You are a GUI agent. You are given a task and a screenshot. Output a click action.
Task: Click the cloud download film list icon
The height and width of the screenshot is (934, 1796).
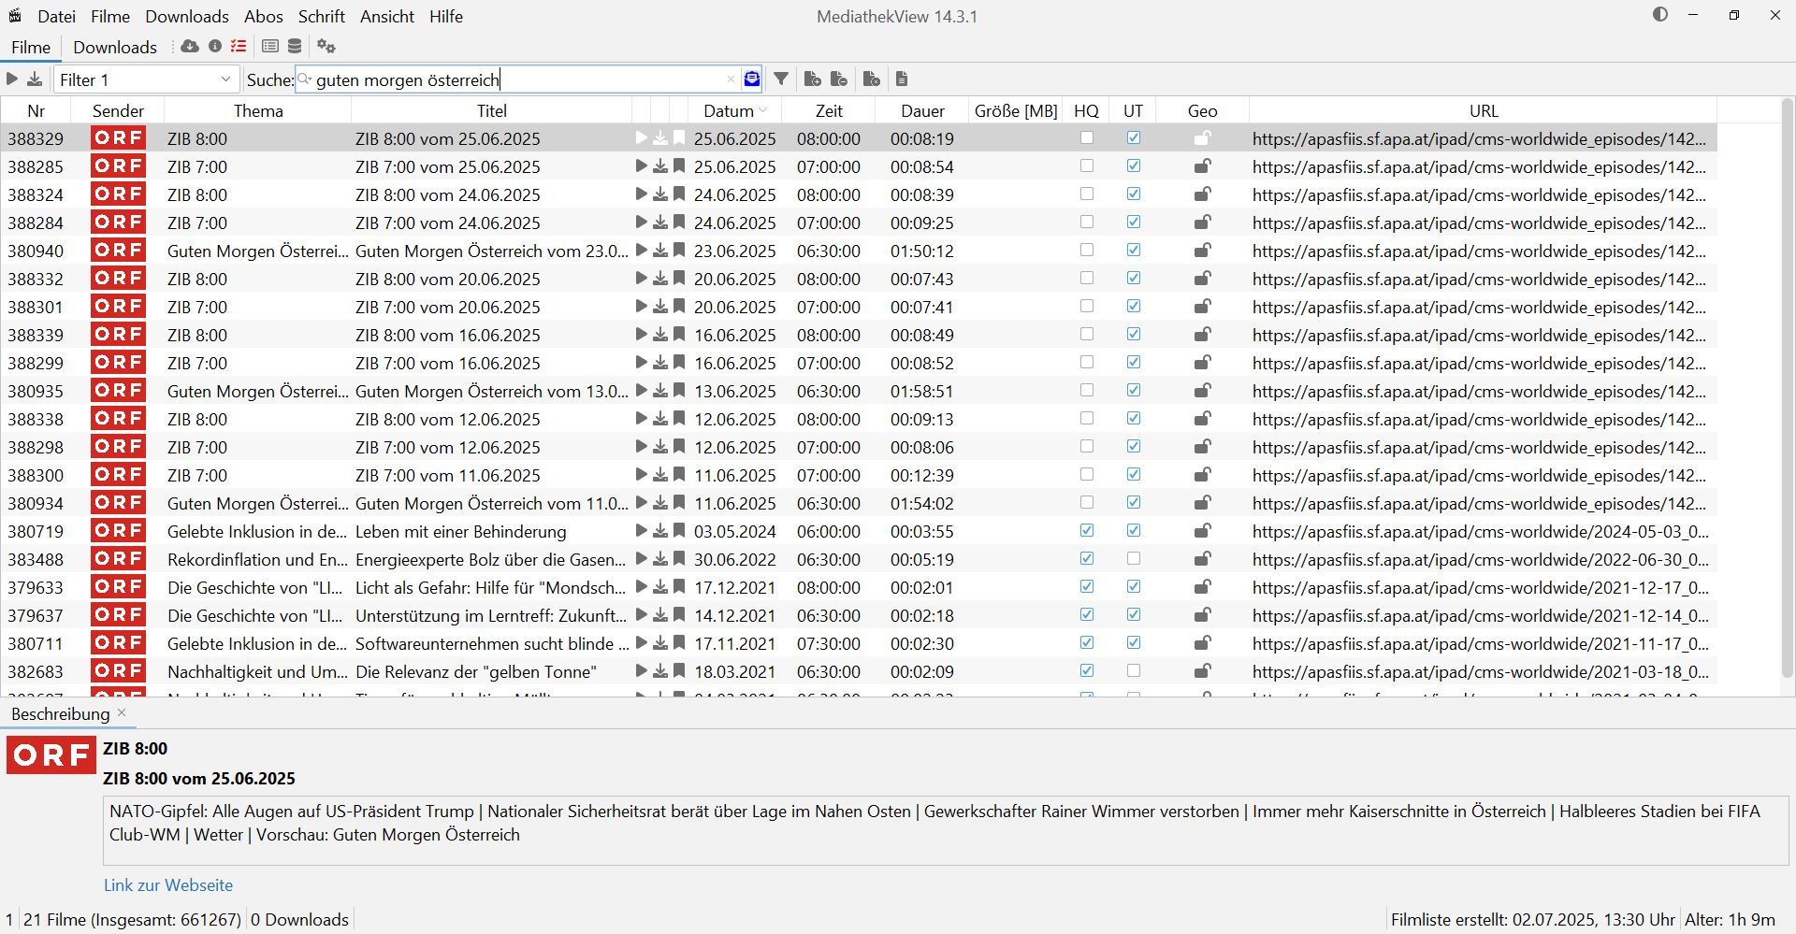click(x=190, y=46)
